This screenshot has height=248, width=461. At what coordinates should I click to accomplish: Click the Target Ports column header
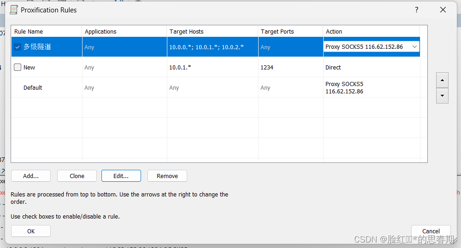tap(277, 31)
